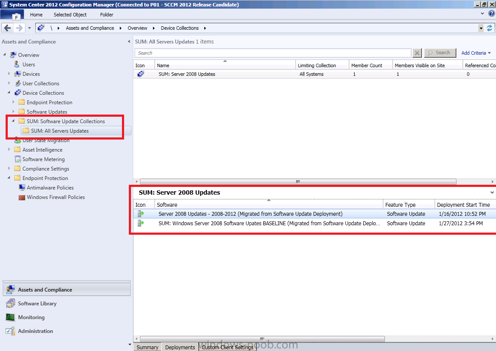Viewport: 496px width, 351px height.
Task: Click the collection icon of SUM: Server 2008 Updates row
Action: click(140, 74)
